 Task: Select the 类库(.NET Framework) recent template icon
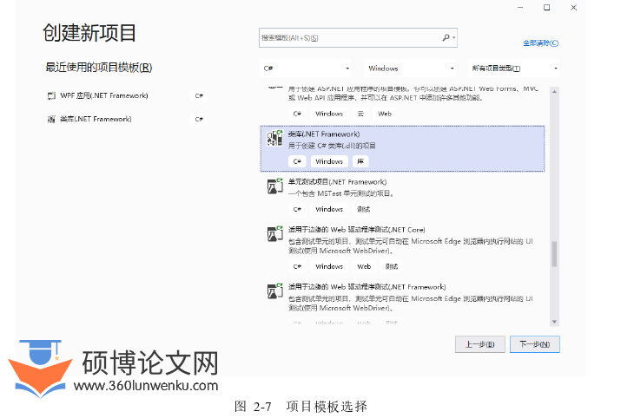coord(51,119)
